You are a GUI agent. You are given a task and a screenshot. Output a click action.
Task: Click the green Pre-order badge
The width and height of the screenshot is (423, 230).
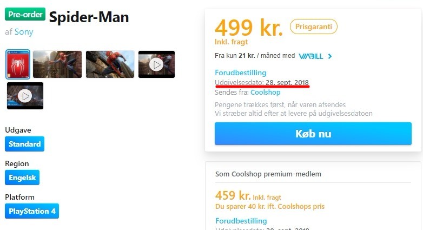[25, 14]
